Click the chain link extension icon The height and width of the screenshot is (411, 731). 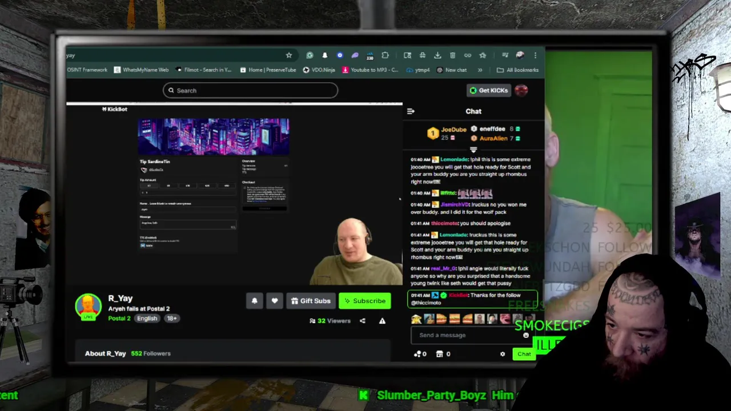468,55
